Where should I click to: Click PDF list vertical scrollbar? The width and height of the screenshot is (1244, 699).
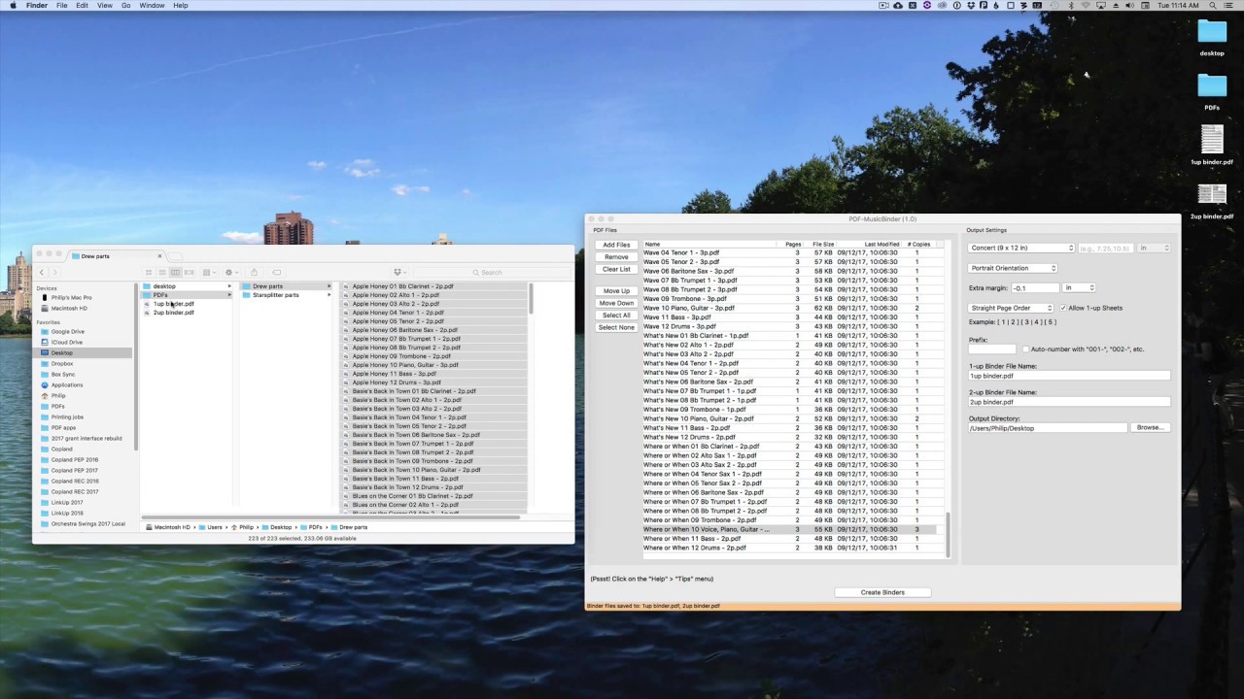pos(947,534)
